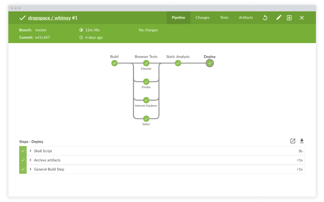Viewport: 324px width, 202px height.
Task: Open this run in classic Jenkins
Action: (x=289, y=18)
